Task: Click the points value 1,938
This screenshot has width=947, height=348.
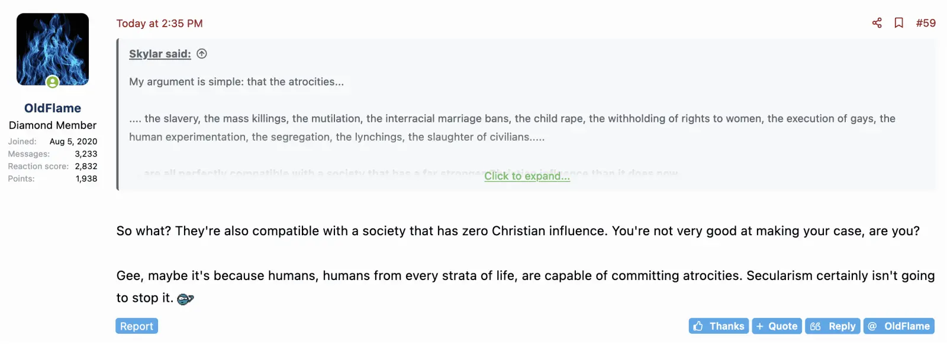Action: coord(86,178)
